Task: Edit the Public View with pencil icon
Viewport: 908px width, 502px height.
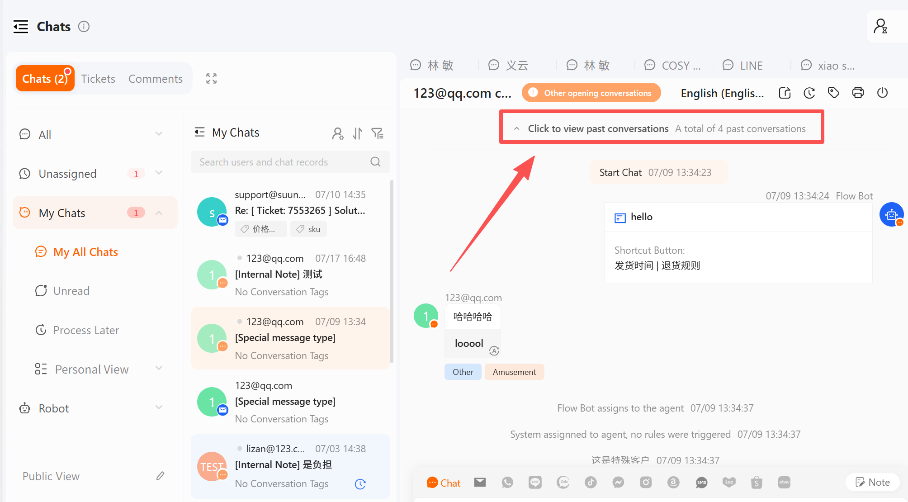Action: click(160, 476)
